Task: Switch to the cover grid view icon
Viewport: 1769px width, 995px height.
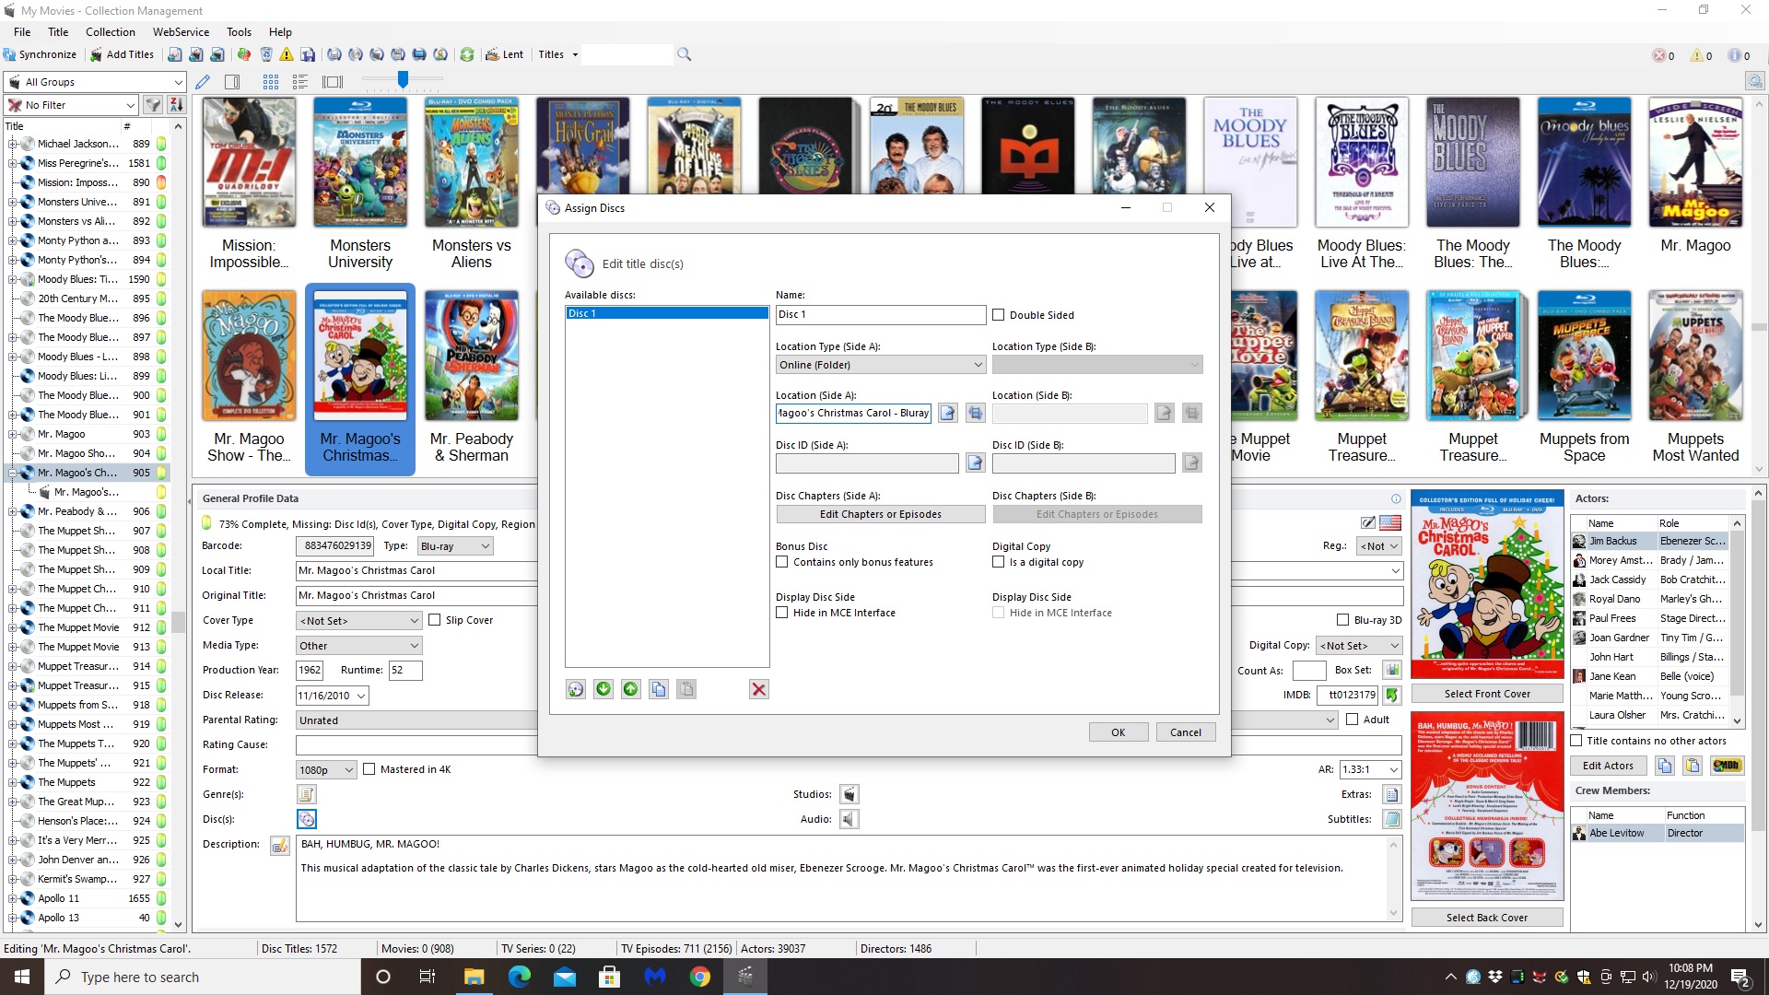Action: point(271,82)
